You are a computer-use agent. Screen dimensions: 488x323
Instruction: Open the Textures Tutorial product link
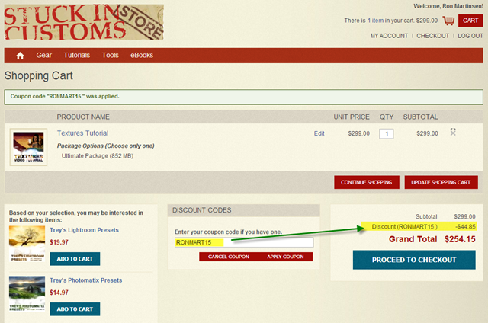pyautogui.click(x=83, y=133)
